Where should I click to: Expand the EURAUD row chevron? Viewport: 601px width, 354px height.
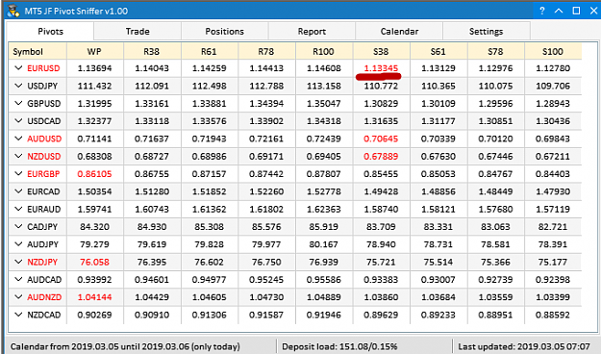[18, 210]
